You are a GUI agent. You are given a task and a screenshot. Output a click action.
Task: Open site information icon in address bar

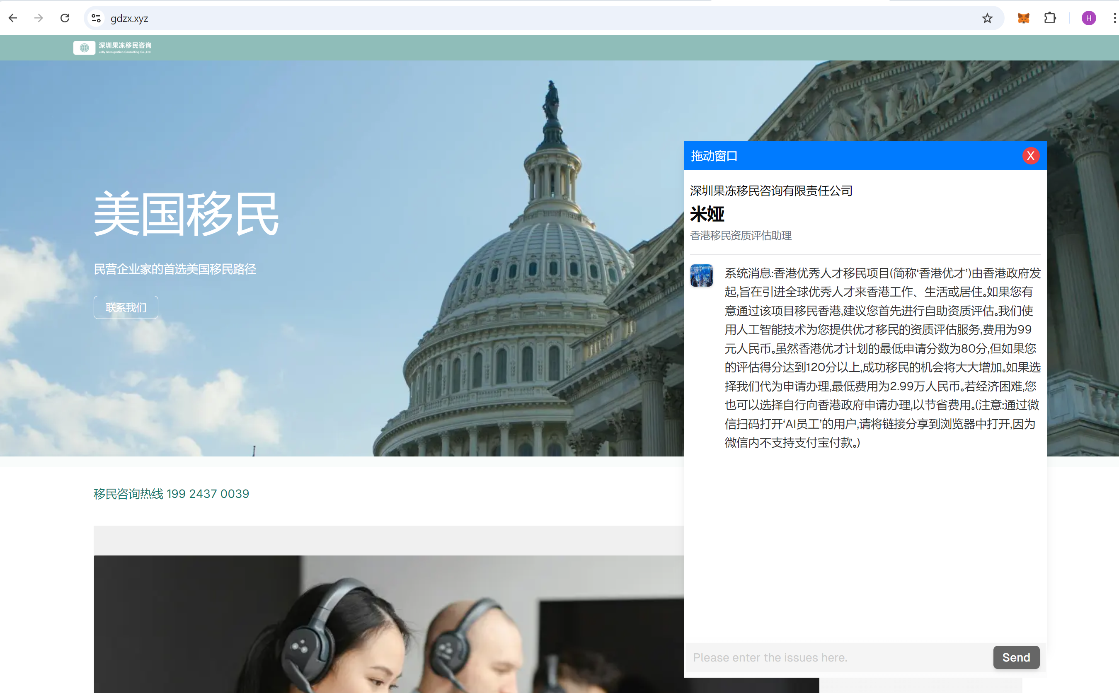pos(96,18)
